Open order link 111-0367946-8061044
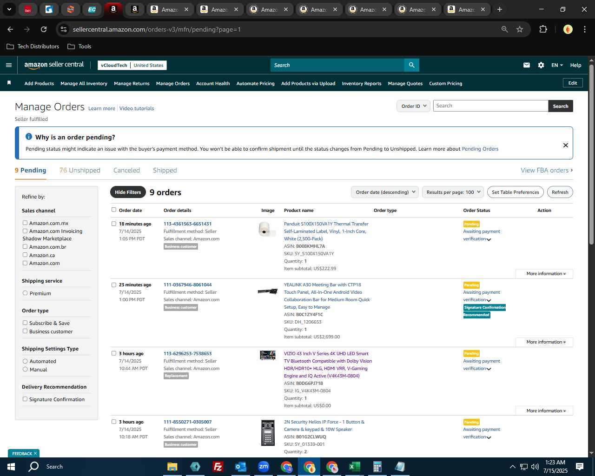The height and width of the screenshot is (476, 595). 188,285
